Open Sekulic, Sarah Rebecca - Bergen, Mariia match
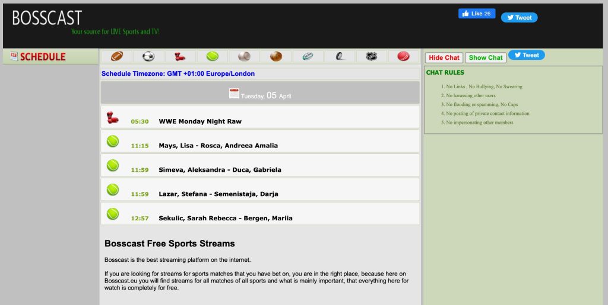 tap(226, 218)
